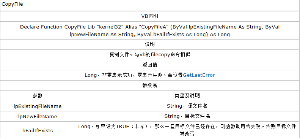Click the lpExistingFileName parameter cell
The image size is (300, 138).
click(x=38, y=106)
